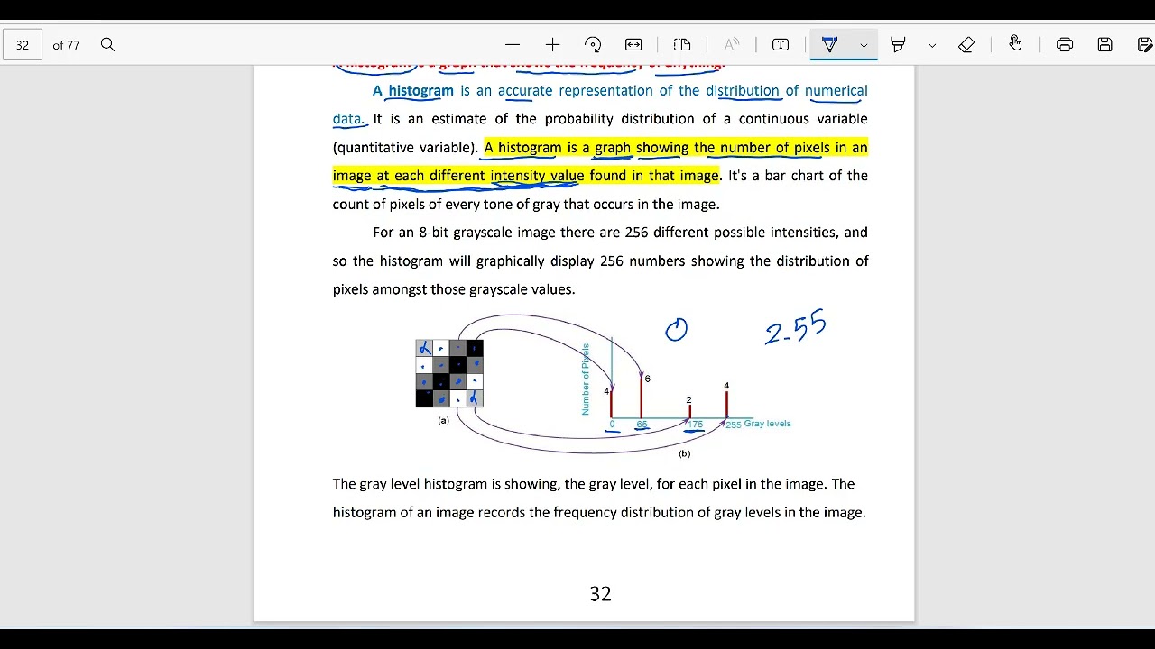Enable the Draw with touch tool
The width and height of the screenshot is (1155, 649).
coord(1015,44)
